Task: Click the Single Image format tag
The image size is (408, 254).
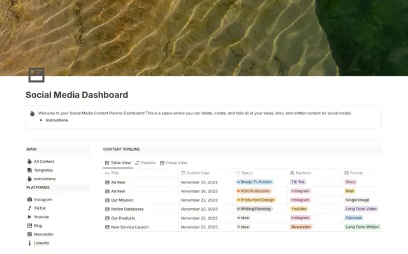Action: [357, 200]
